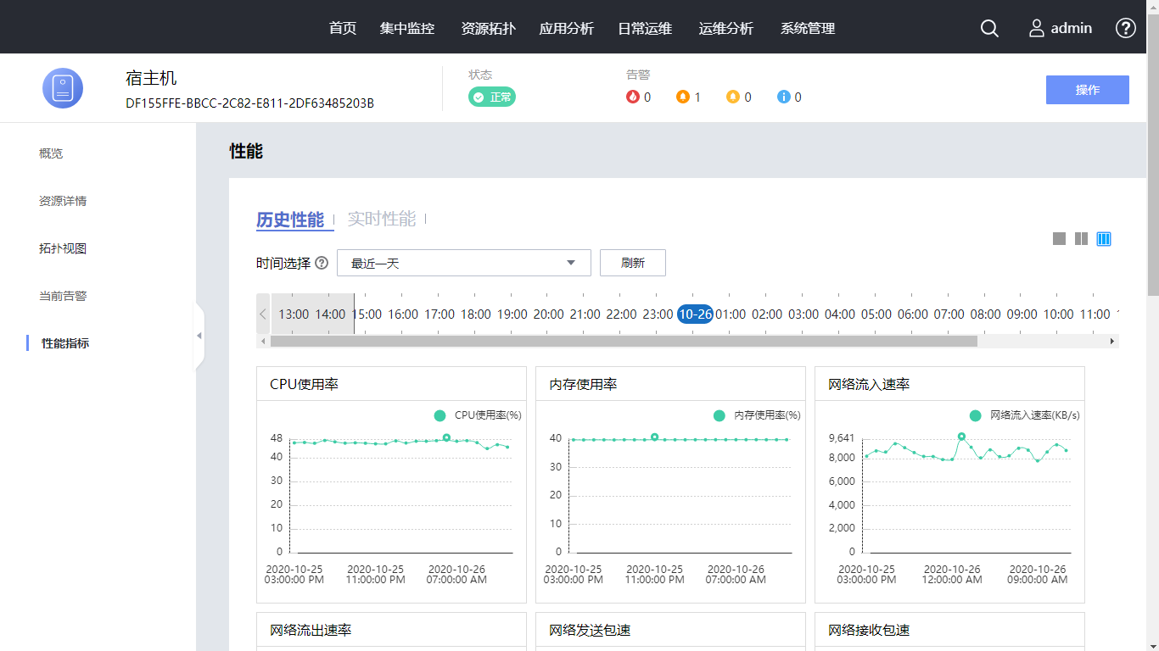Collapse the left sidebar panel handle
This screenshot has height=651, width=1159.
pyautogui.click(x=199, y=336)
